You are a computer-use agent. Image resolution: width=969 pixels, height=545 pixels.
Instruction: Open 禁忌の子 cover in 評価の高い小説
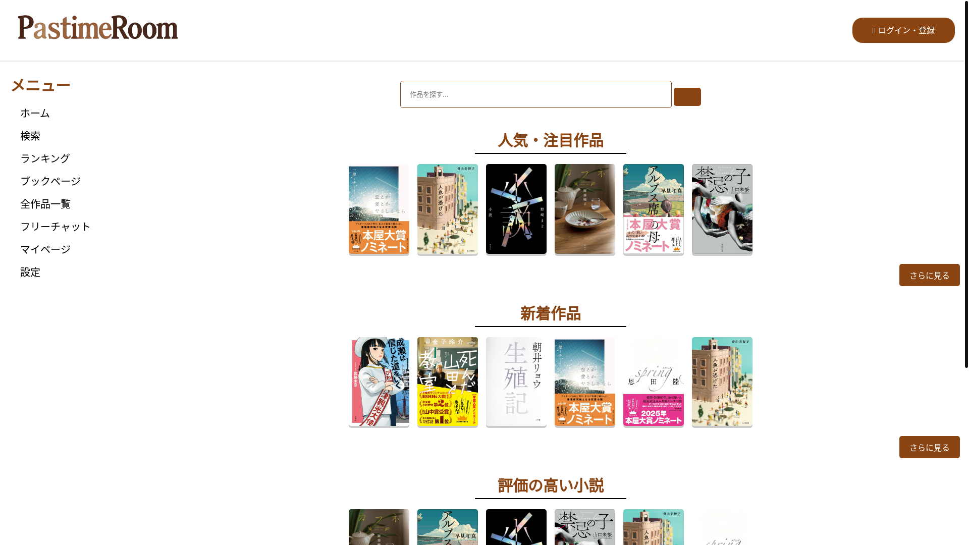pos(585,527)
